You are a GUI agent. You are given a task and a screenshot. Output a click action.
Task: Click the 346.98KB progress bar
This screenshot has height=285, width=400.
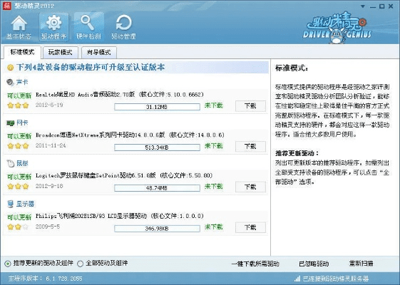pyautogui.click(x=157, y=229)
